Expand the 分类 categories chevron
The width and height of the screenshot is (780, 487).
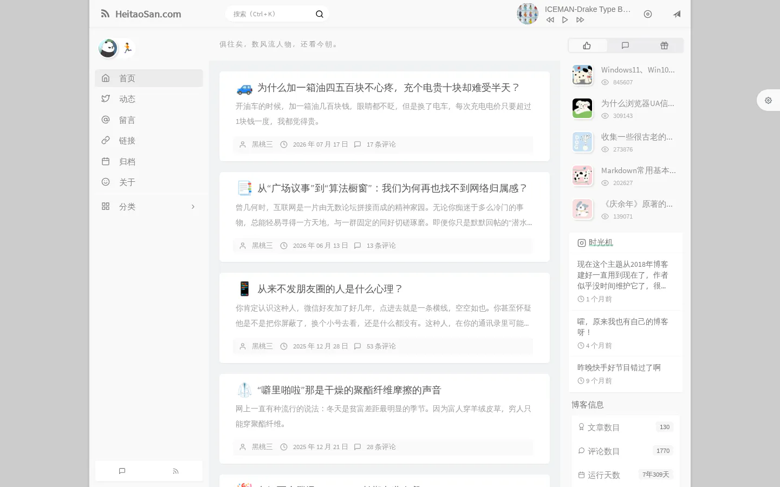(x=193, y=207)
